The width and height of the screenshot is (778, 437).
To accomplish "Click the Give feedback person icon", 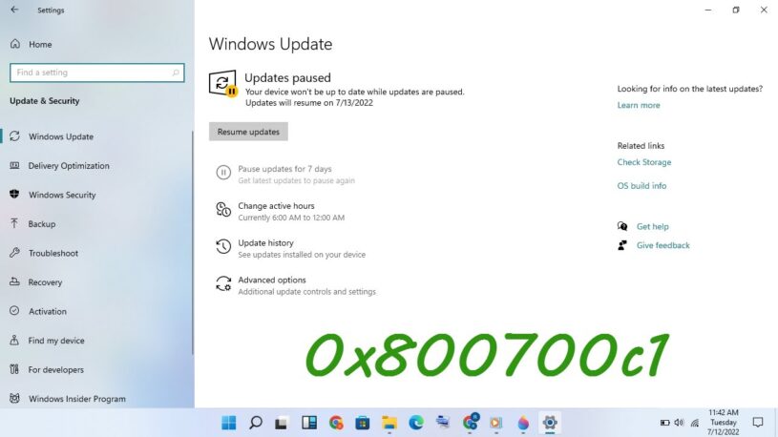I will [x=621, y=245].
